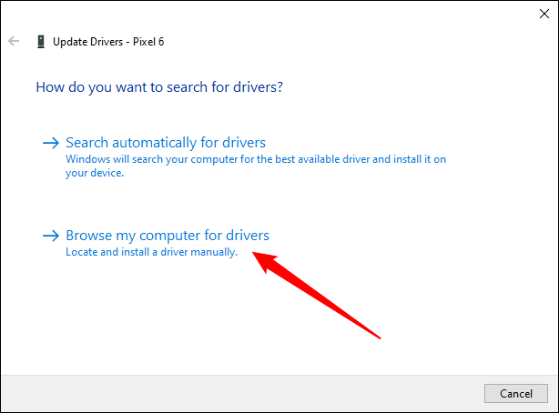Click 'Locate and install a driver manually.' text
Viewport: 559px width, 413px height.
click(x=151, y=252)
